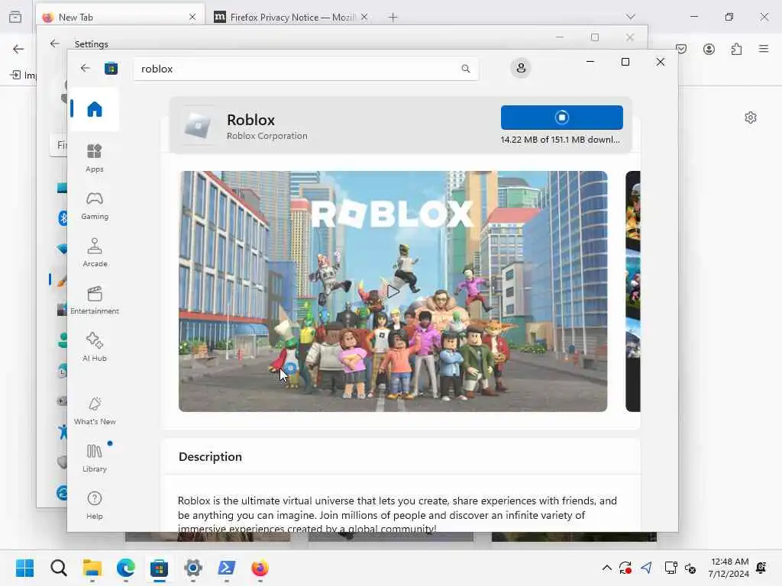Open Library in Store sidebar

click(94, 458)
